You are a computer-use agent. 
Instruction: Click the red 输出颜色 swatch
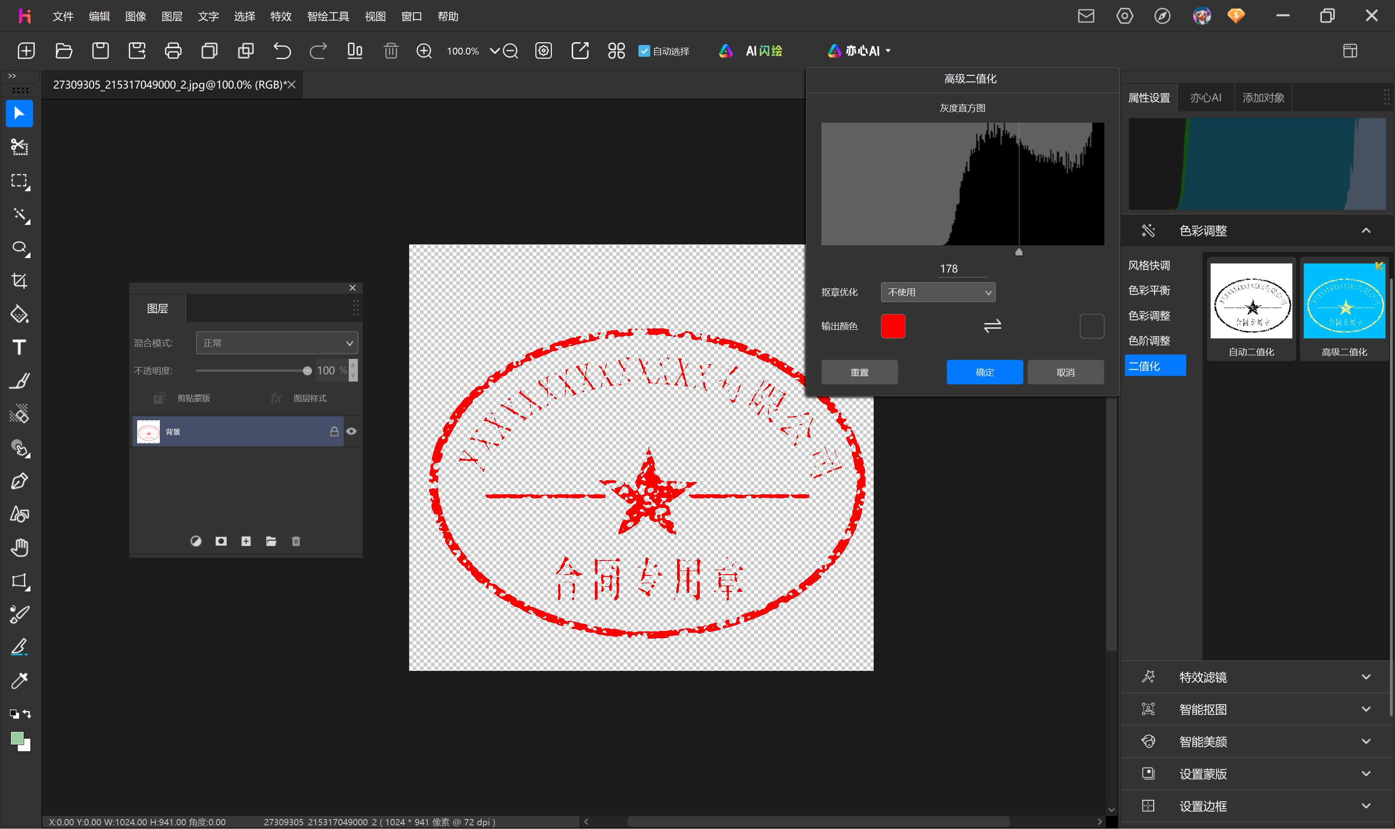pyautogui.click(x=893, y=326)
